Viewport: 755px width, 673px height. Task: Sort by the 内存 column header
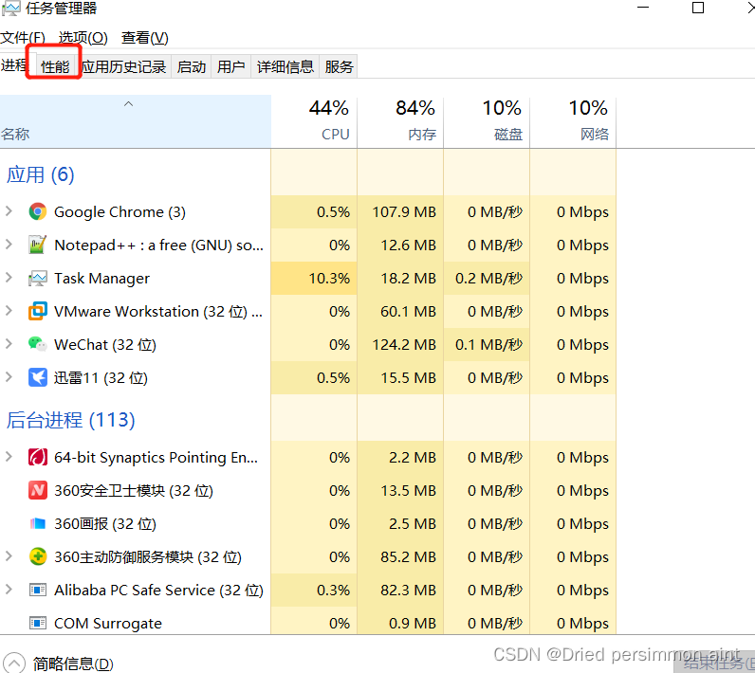(400, 121)
